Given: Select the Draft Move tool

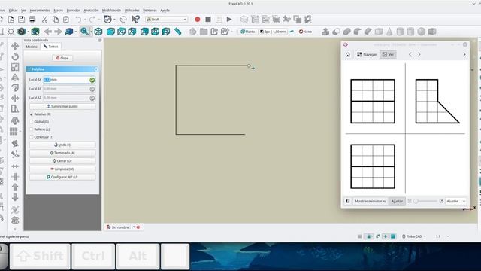Looking at the screenshot, I should click(15, 46).
